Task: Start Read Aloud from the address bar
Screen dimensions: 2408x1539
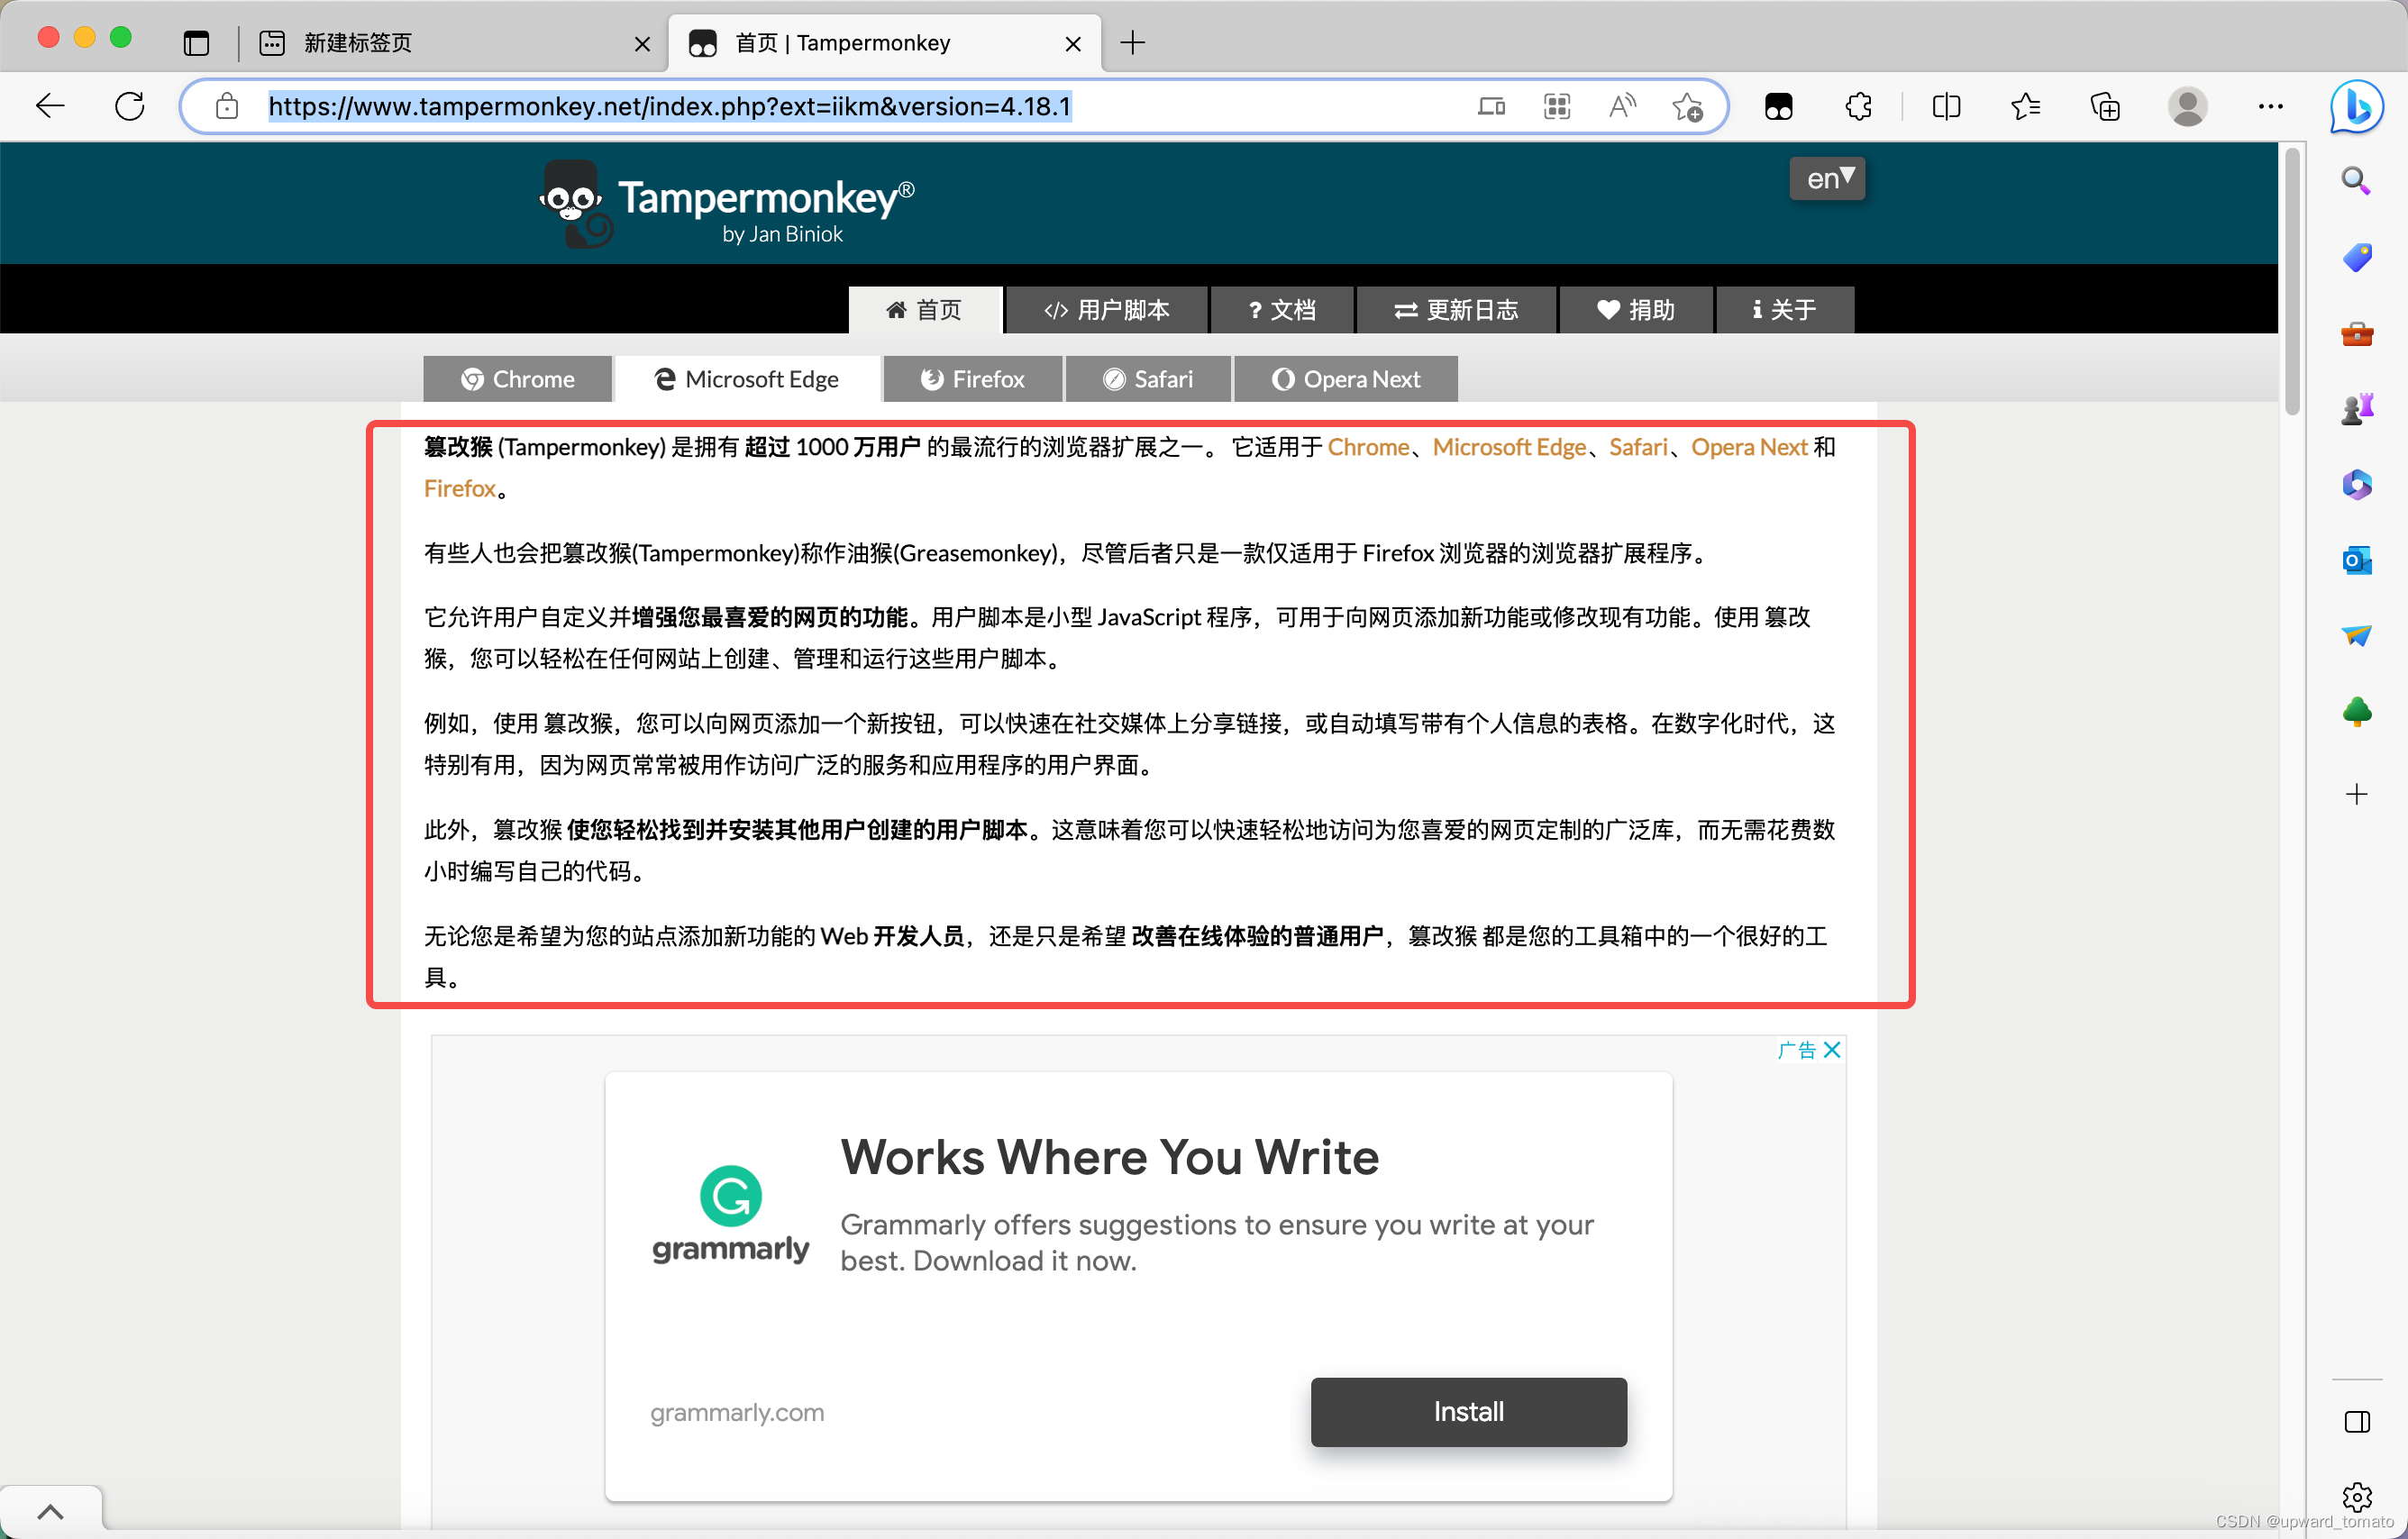Action: 1622,106
